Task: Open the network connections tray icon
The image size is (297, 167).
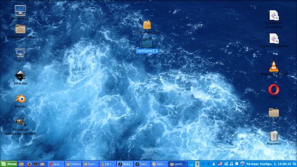Action: click(226, 164)
